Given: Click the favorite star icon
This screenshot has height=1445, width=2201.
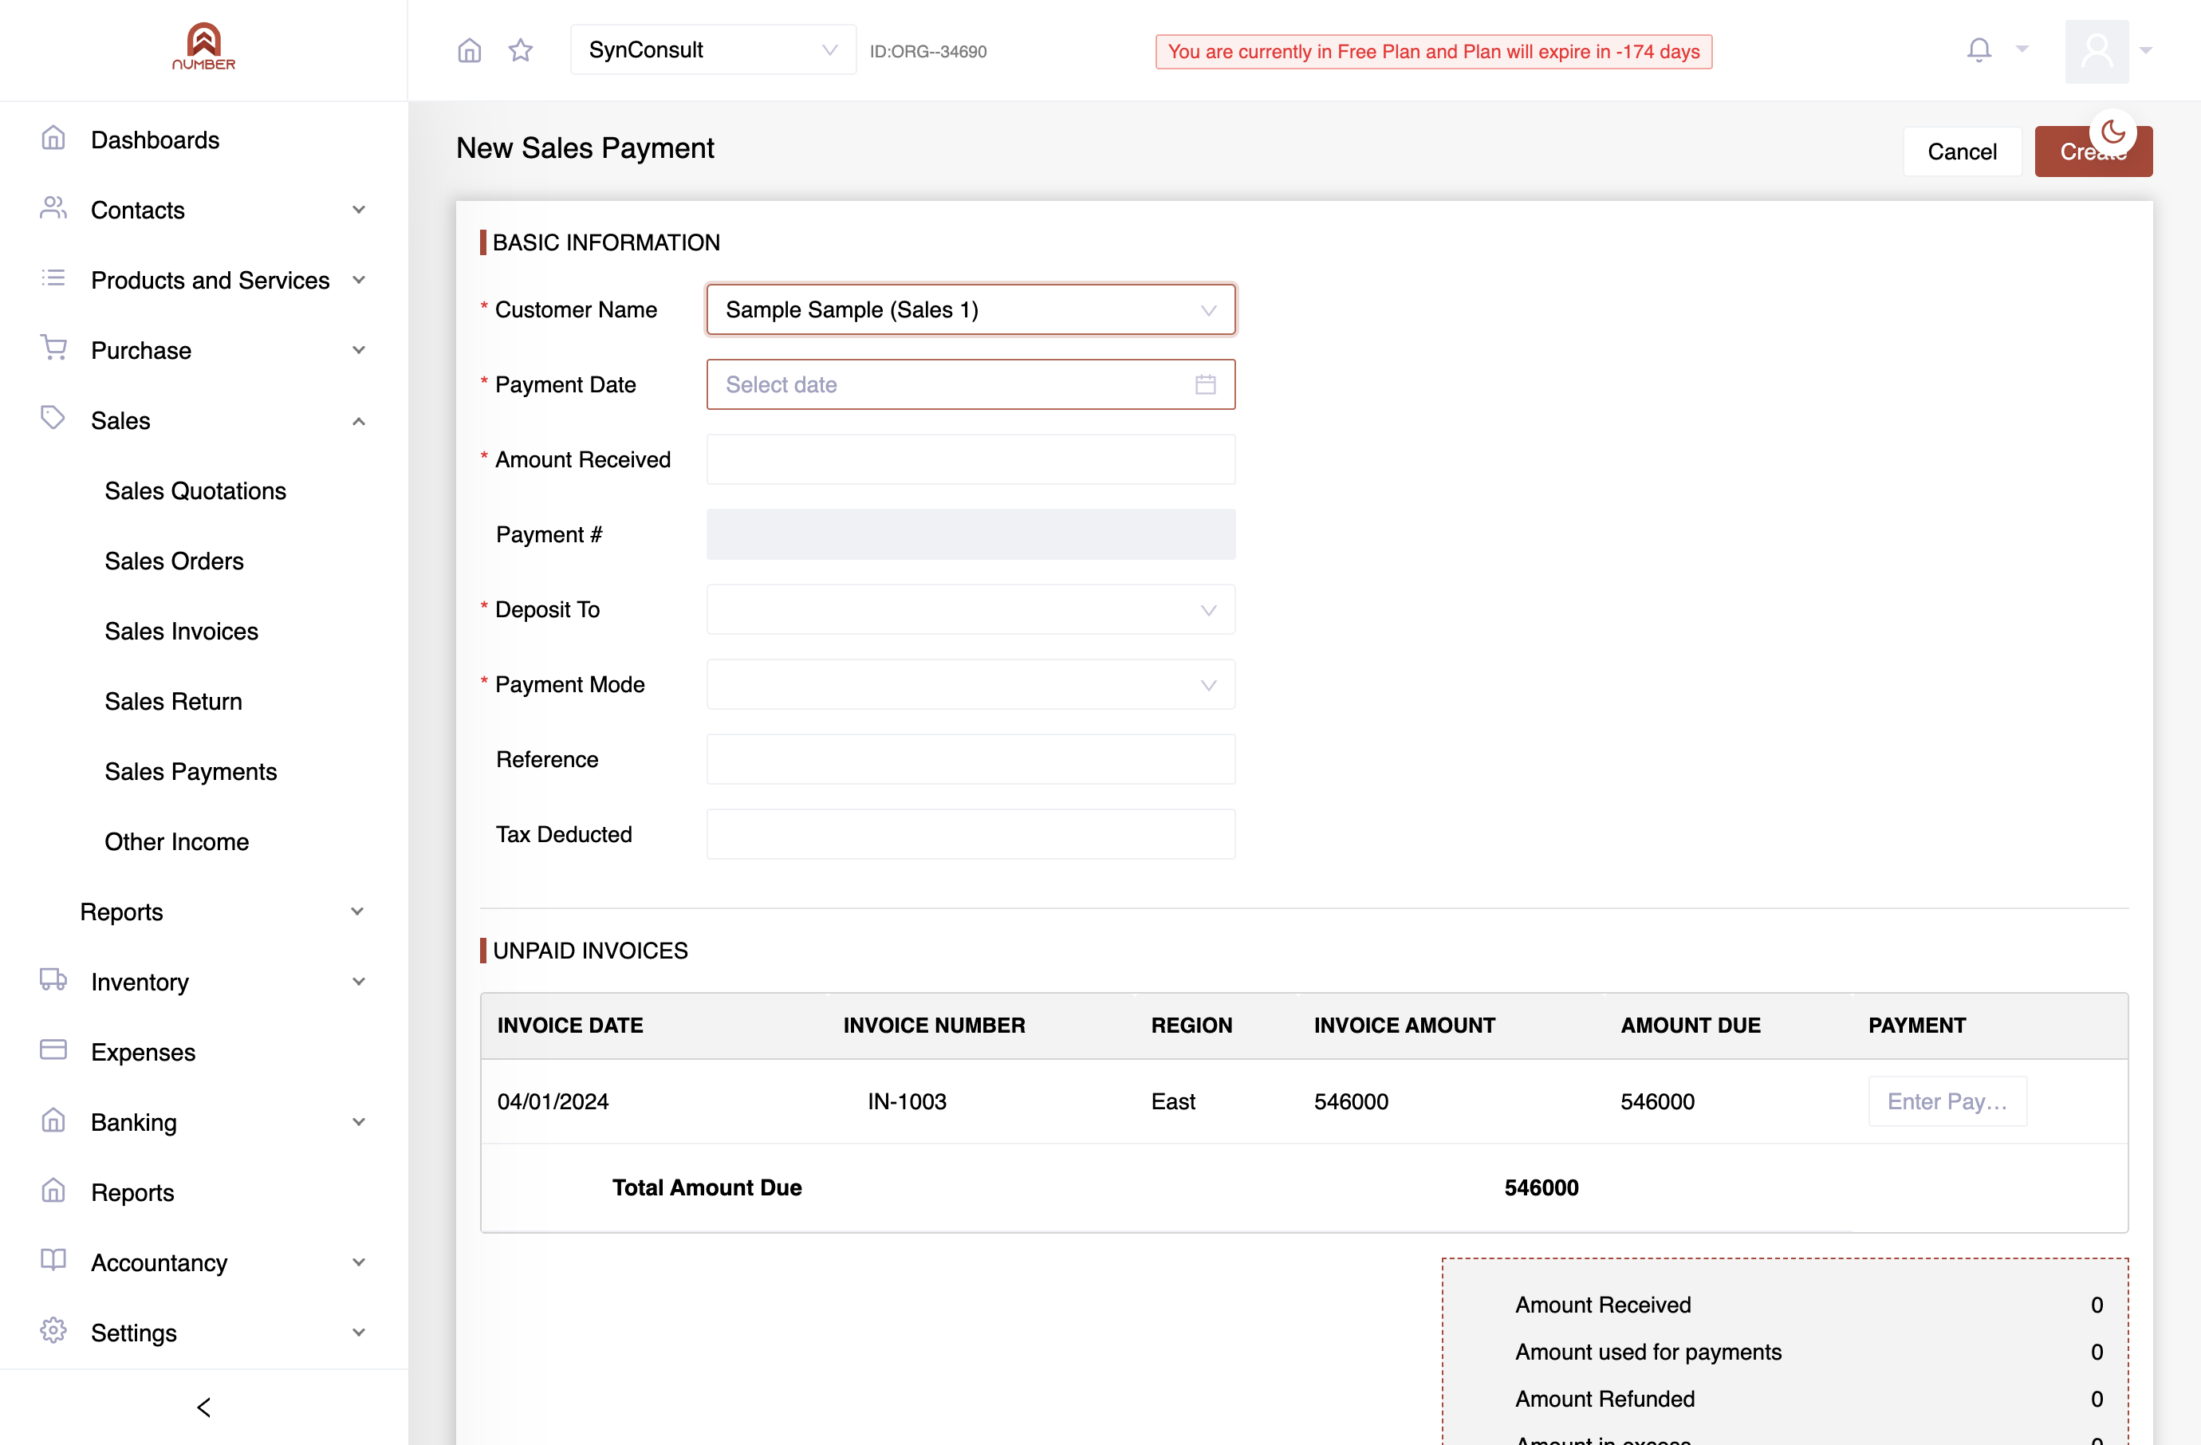Looking at the screenshot, I should 521,50.
